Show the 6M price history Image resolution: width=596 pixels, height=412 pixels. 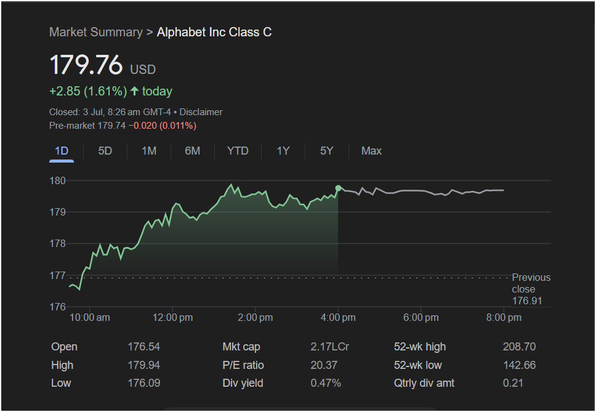[x=192, y=151]
